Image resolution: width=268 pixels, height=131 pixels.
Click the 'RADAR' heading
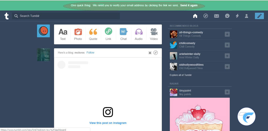pos(174,84)
